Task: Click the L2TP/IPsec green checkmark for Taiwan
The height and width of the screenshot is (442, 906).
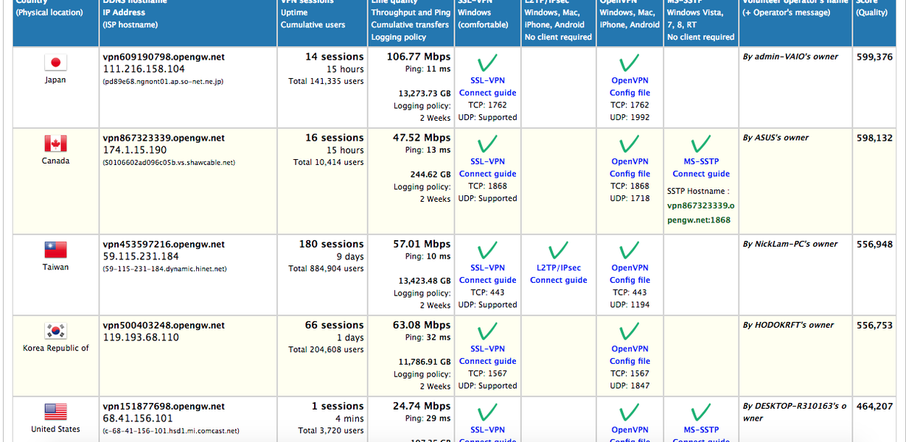Action: (x=559, y=250)
